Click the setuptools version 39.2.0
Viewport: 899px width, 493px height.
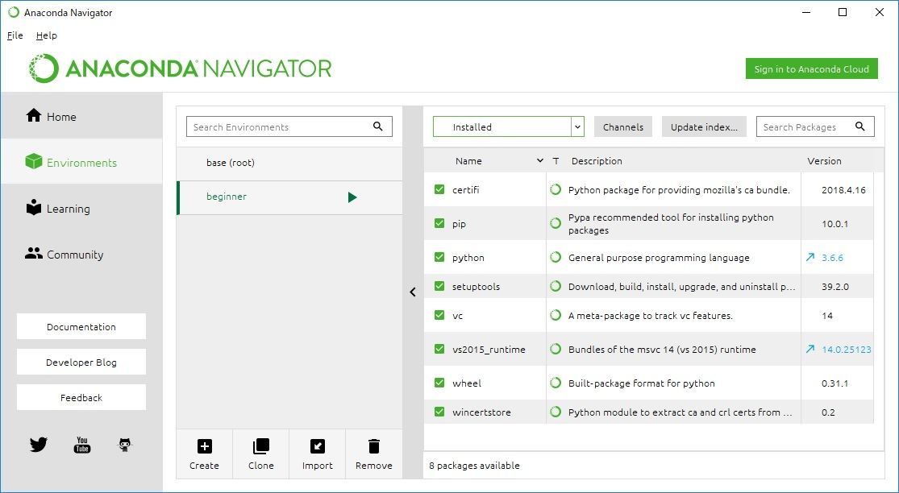pos(834,286)
